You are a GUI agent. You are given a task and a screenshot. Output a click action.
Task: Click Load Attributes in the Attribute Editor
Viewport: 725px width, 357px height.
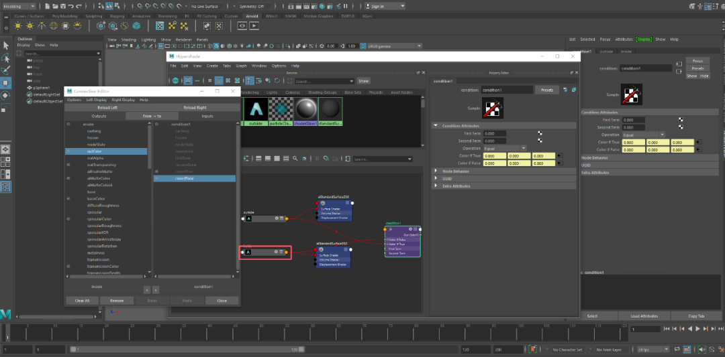pyautogui.click(x=644, y=316)
